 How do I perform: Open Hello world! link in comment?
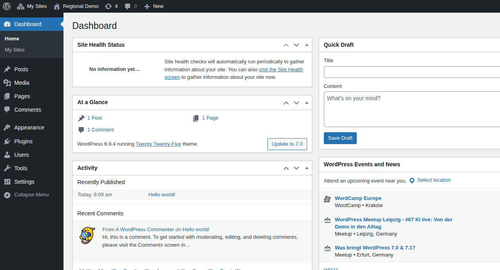pos(196,230)
